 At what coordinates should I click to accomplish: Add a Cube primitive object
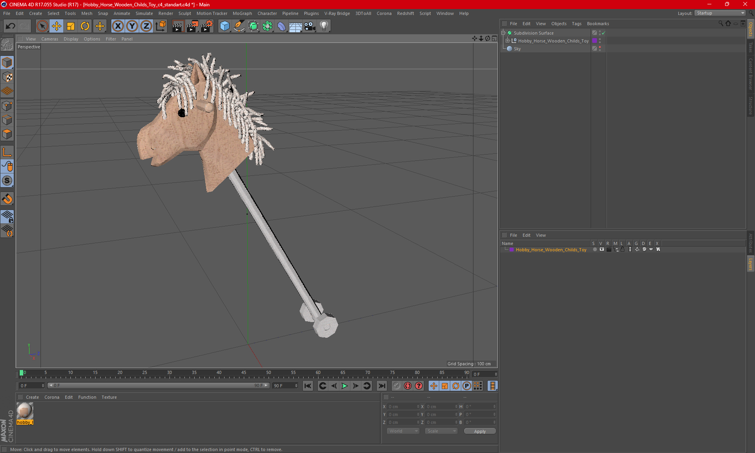click(x=225, y=26)
